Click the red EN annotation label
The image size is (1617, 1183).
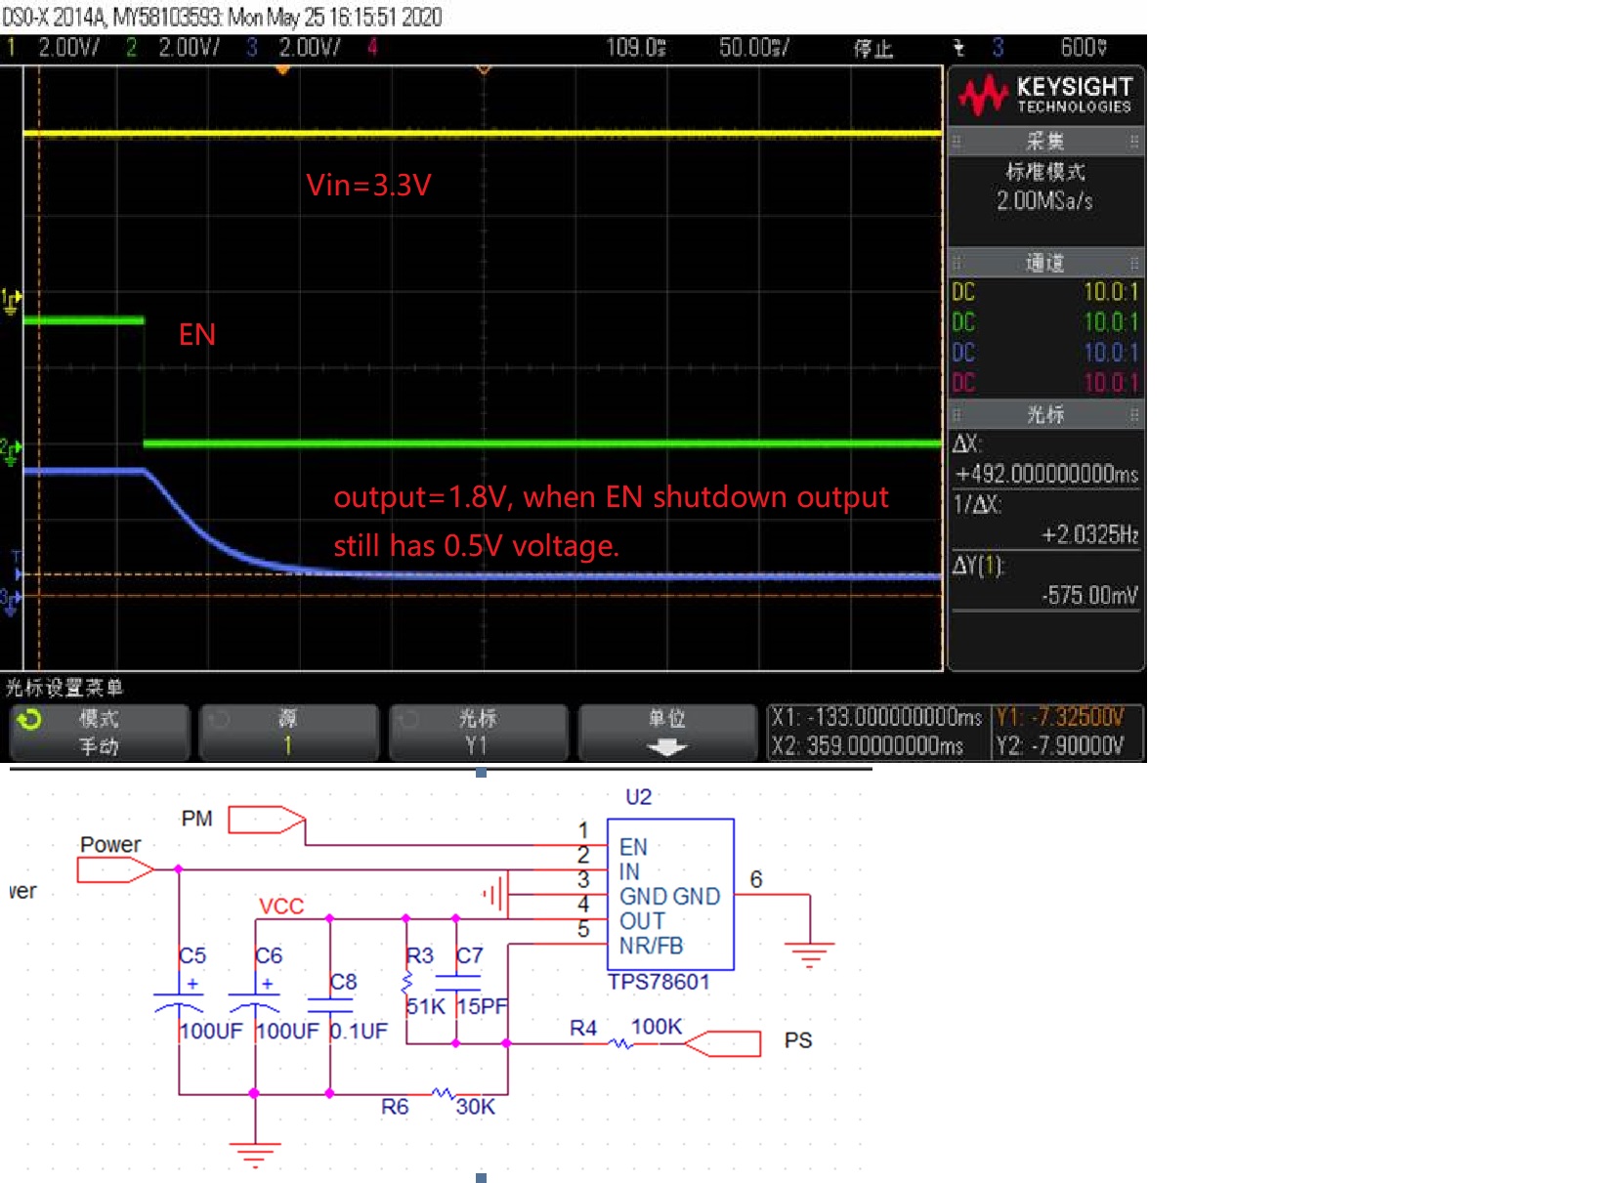pos(196,334)
